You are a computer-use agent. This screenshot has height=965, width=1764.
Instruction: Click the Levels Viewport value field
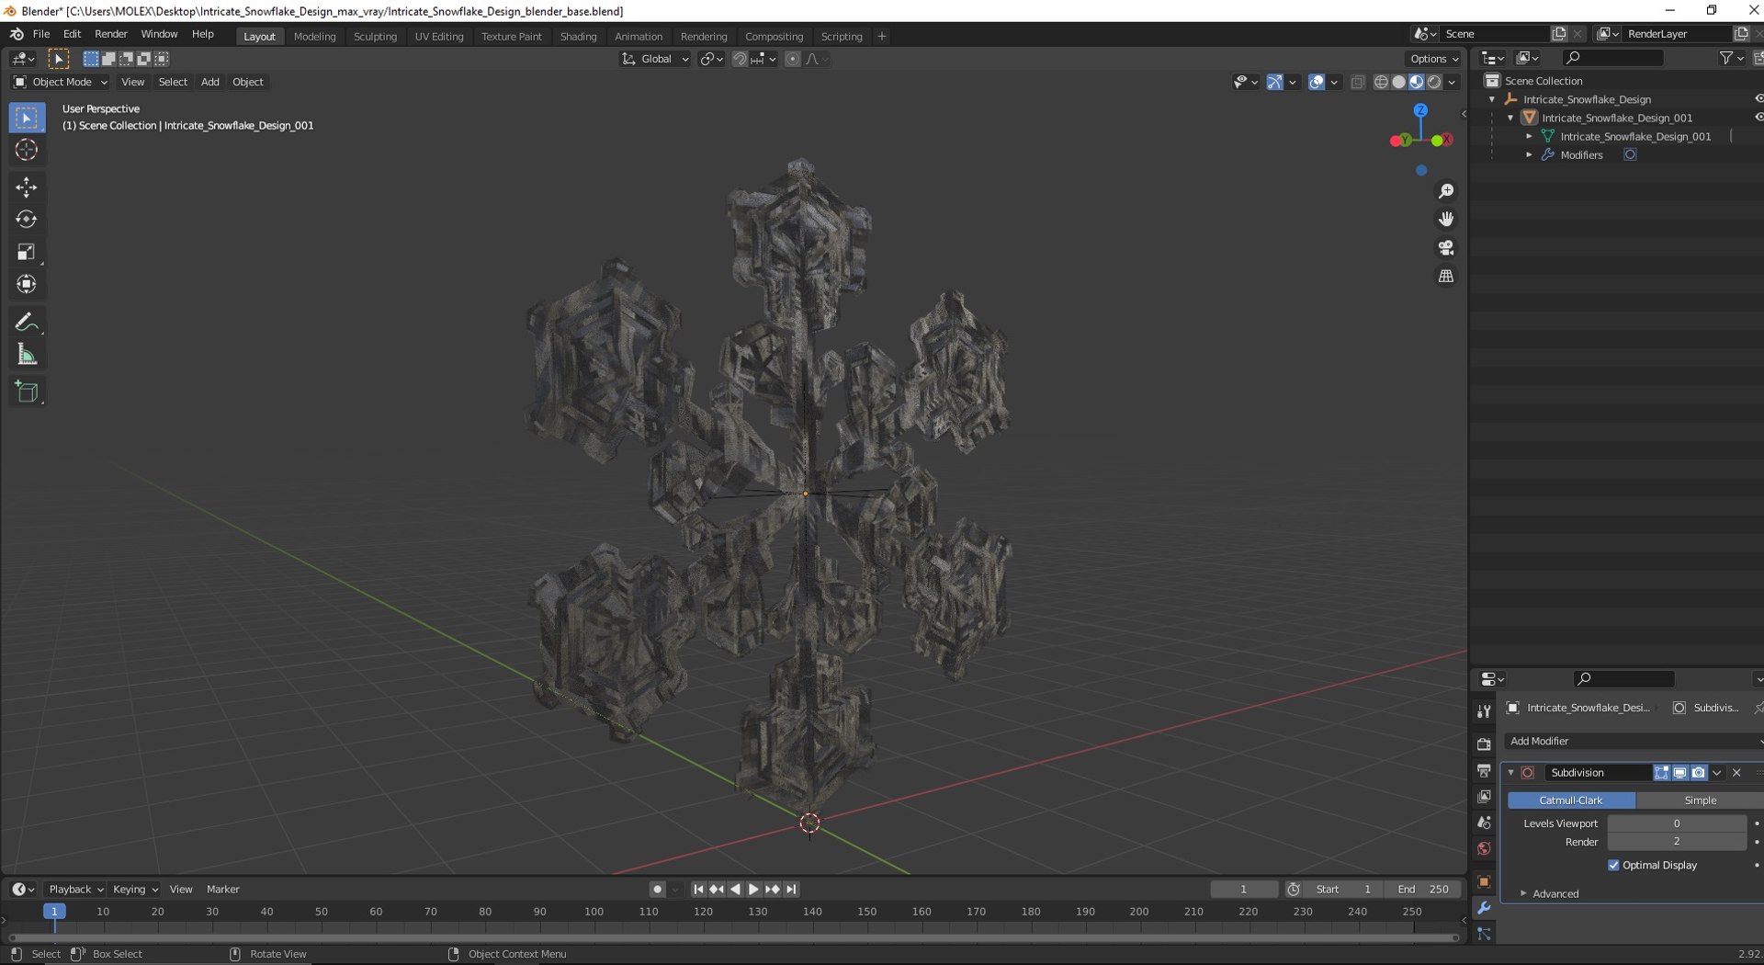[1677, 823]
